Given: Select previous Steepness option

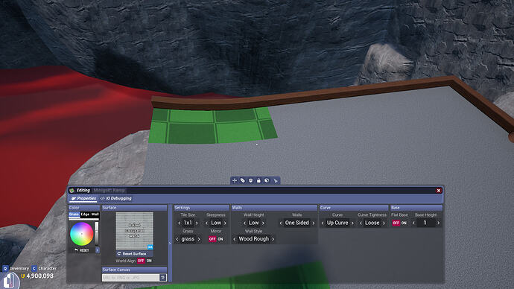Looking at the screenshot, I should coord(206,223).
